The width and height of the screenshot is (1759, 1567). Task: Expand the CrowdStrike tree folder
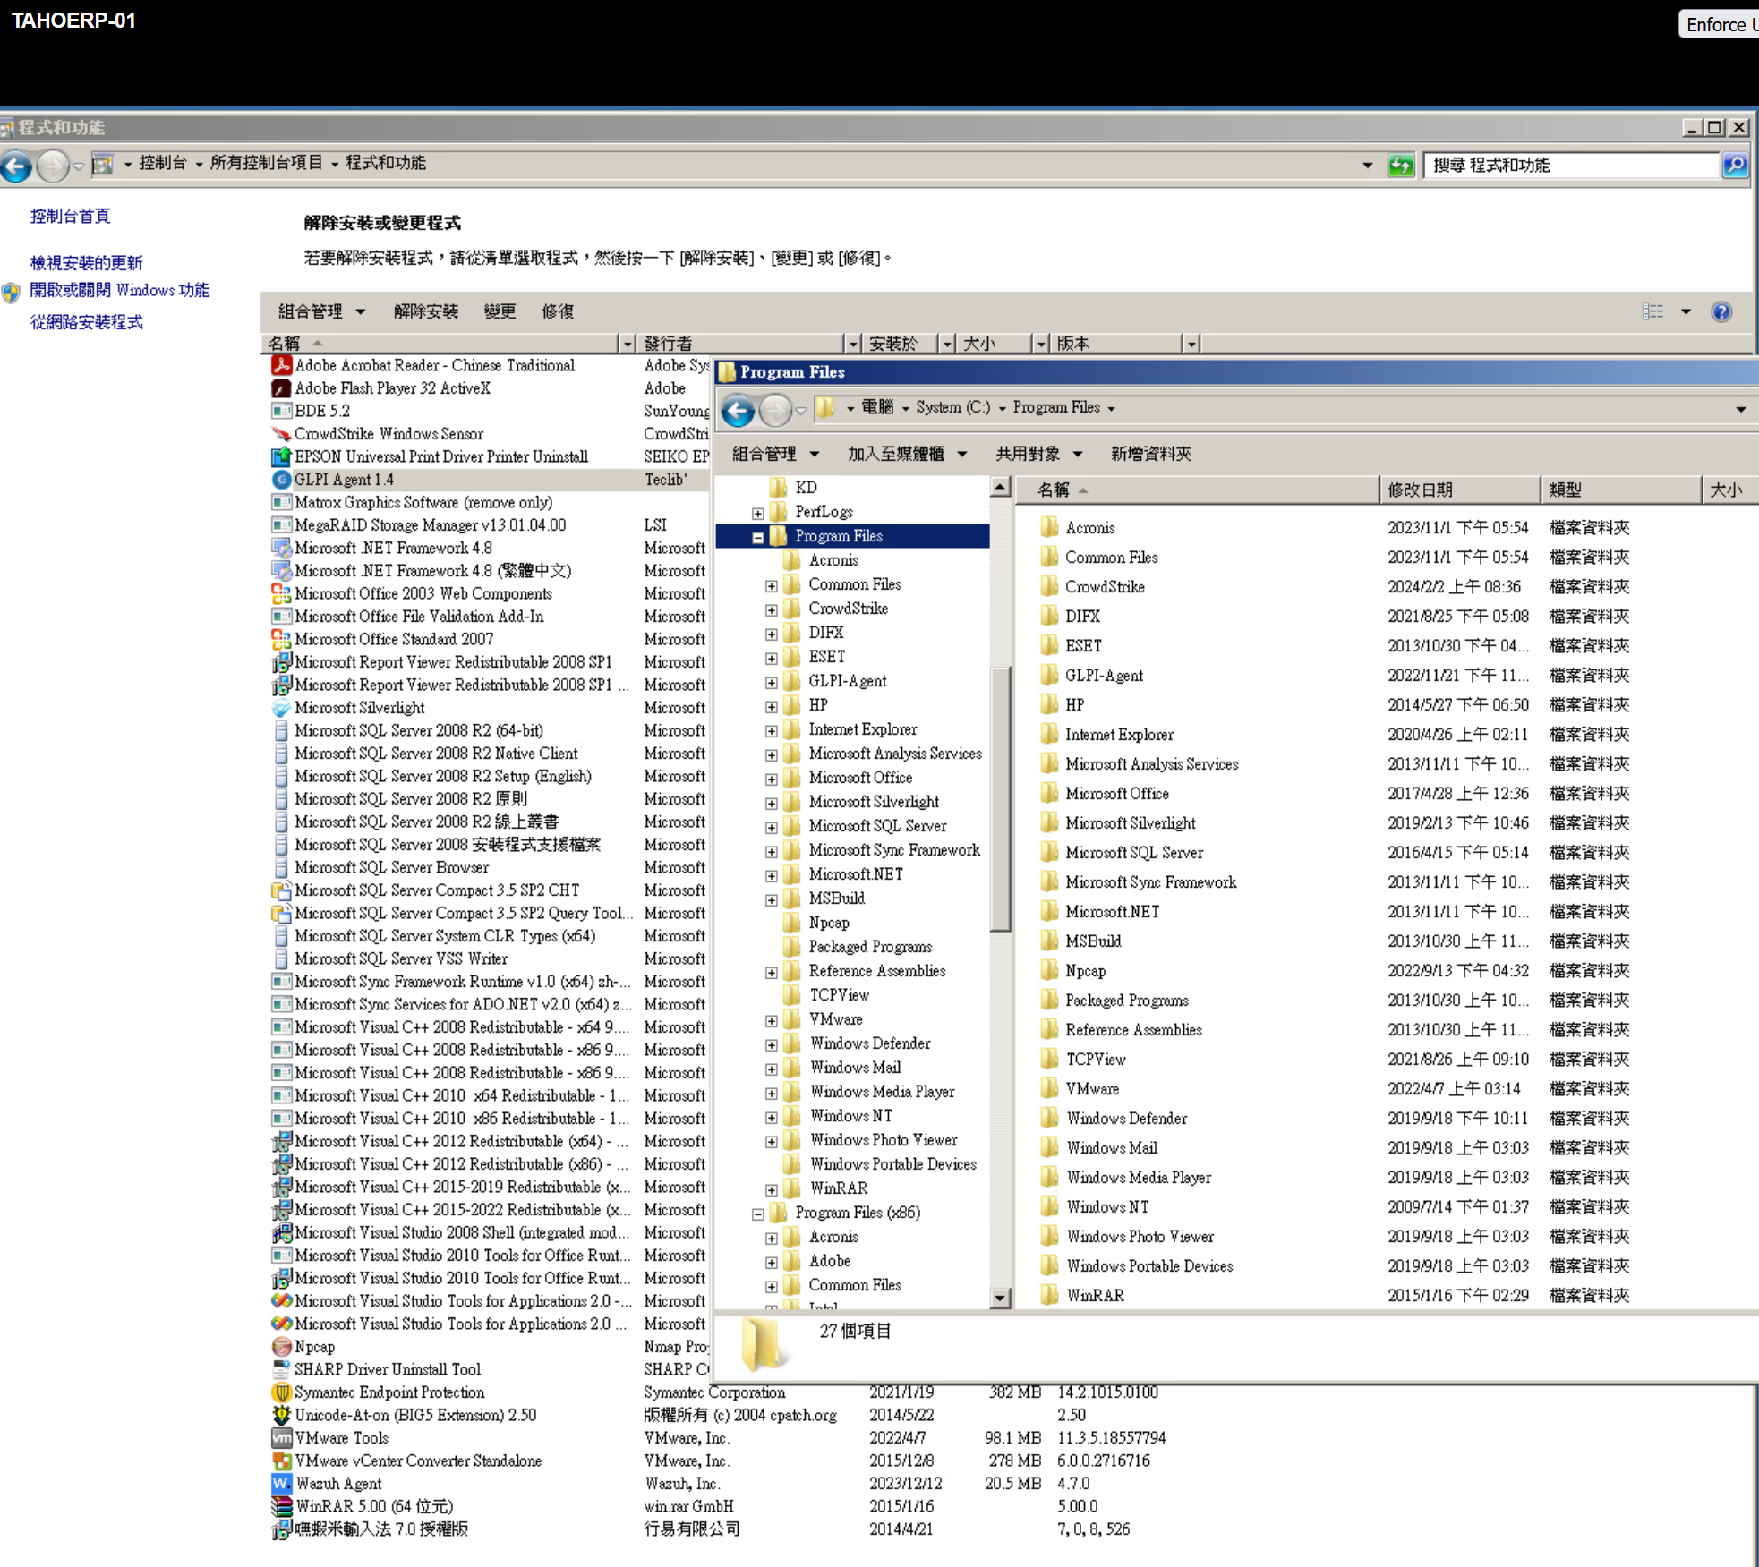coord(771,609)
